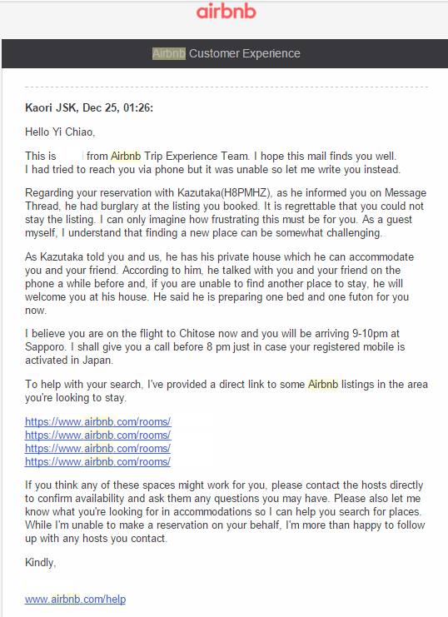Image resolution: width=448 pixels, height=617 pixels.
Task: Click the Kaori JSK sender heading
Action: [x=89, y=107]
